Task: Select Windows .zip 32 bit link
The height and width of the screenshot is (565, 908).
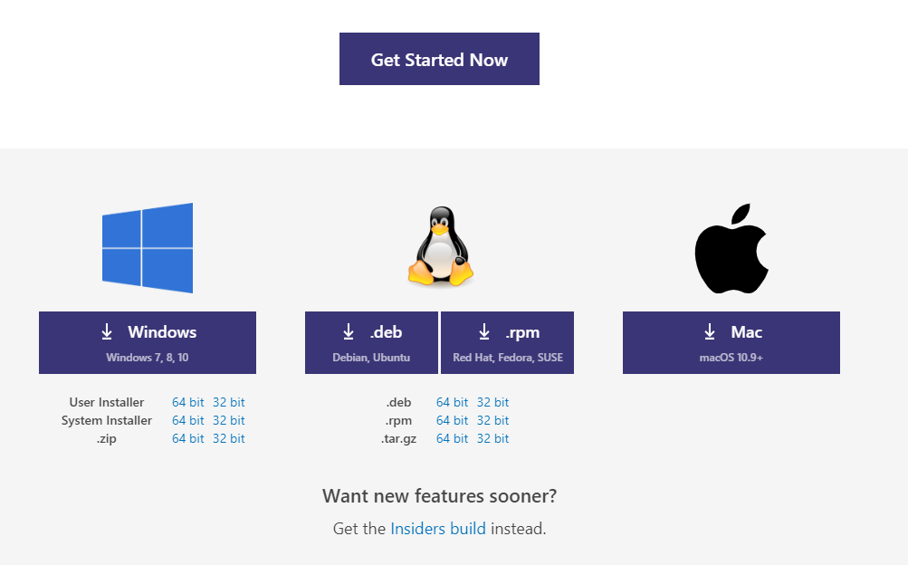Action: pyautogui.click(x=229, y=438)
